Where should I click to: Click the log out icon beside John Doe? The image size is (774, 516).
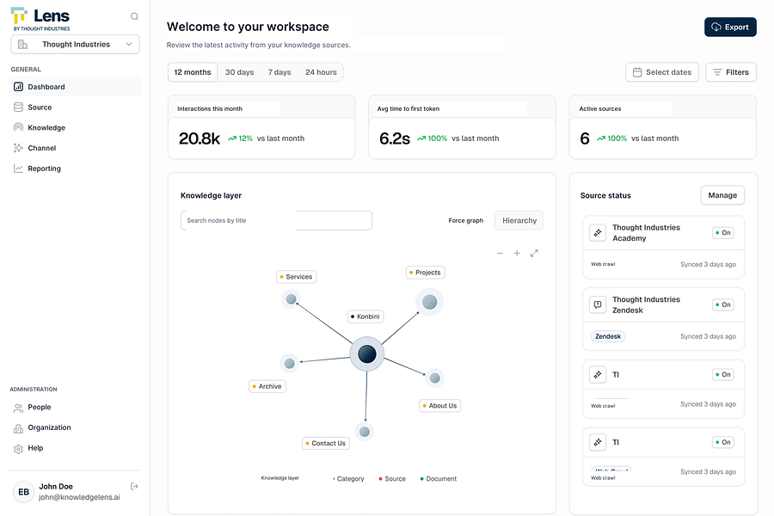[x=134, y=487]
